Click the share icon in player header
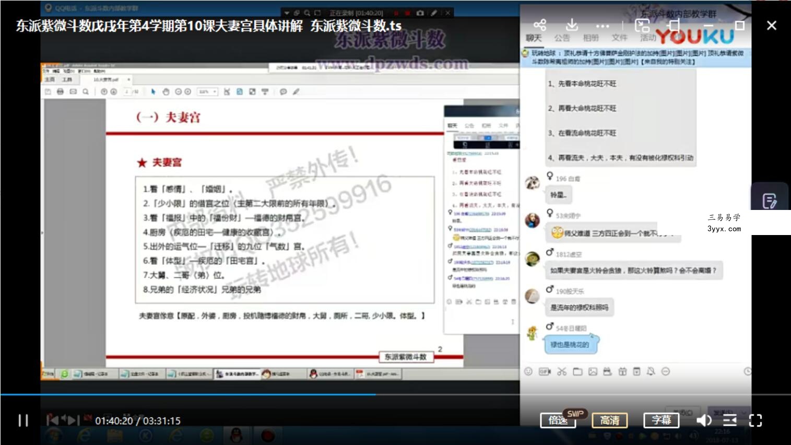 (540, 25)
